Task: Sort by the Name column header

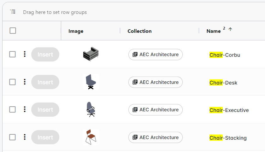Action: [214, 31]
